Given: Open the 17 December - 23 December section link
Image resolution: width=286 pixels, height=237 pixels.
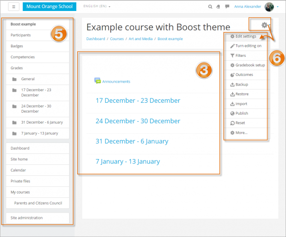Looking at the screenshot, I should [138, 101].
